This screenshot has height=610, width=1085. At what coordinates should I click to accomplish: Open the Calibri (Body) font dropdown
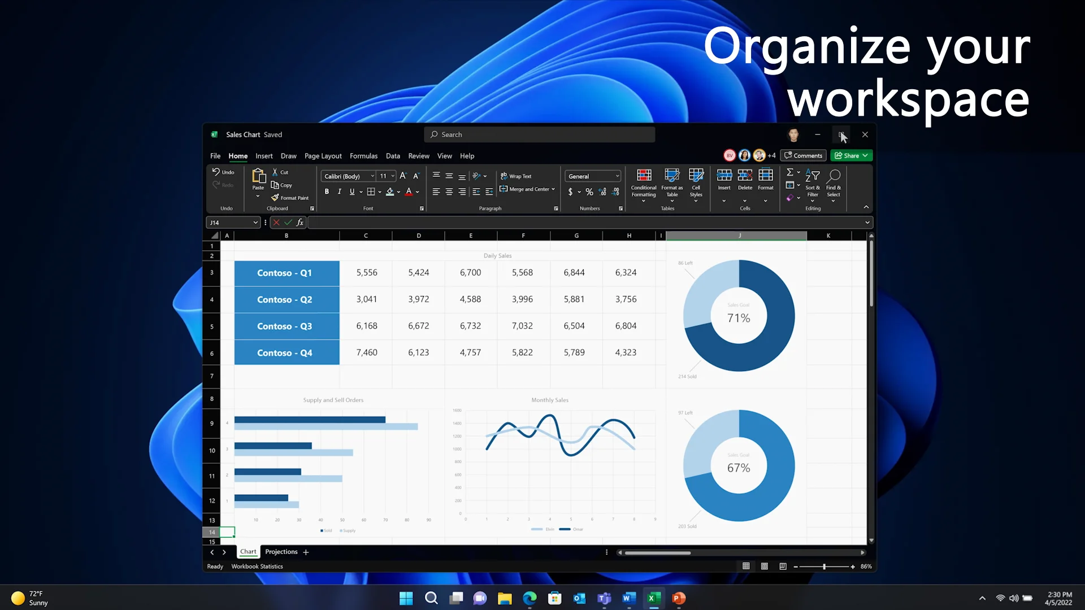pyautogui.click(x=348, y=176)
